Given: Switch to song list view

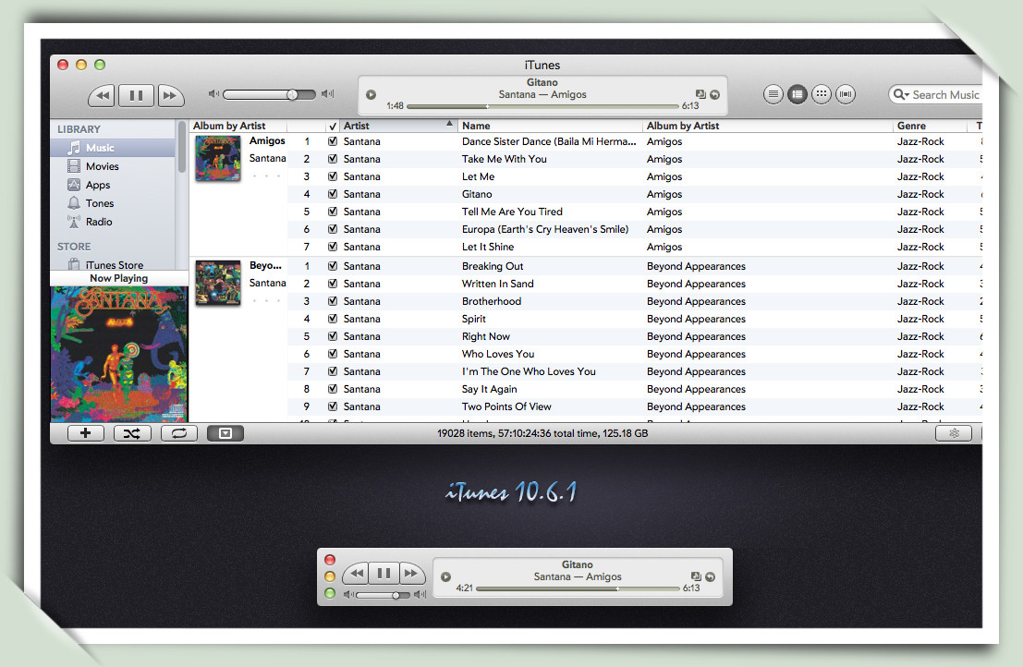Looking at the screenshot, I should click(x=773, y=94).
